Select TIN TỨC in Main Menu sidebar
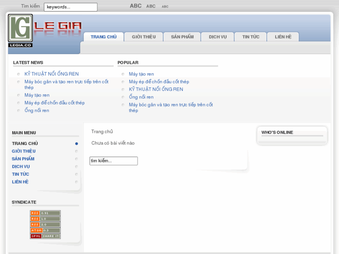This screenshot has width=339, height=254. [21, 174]
